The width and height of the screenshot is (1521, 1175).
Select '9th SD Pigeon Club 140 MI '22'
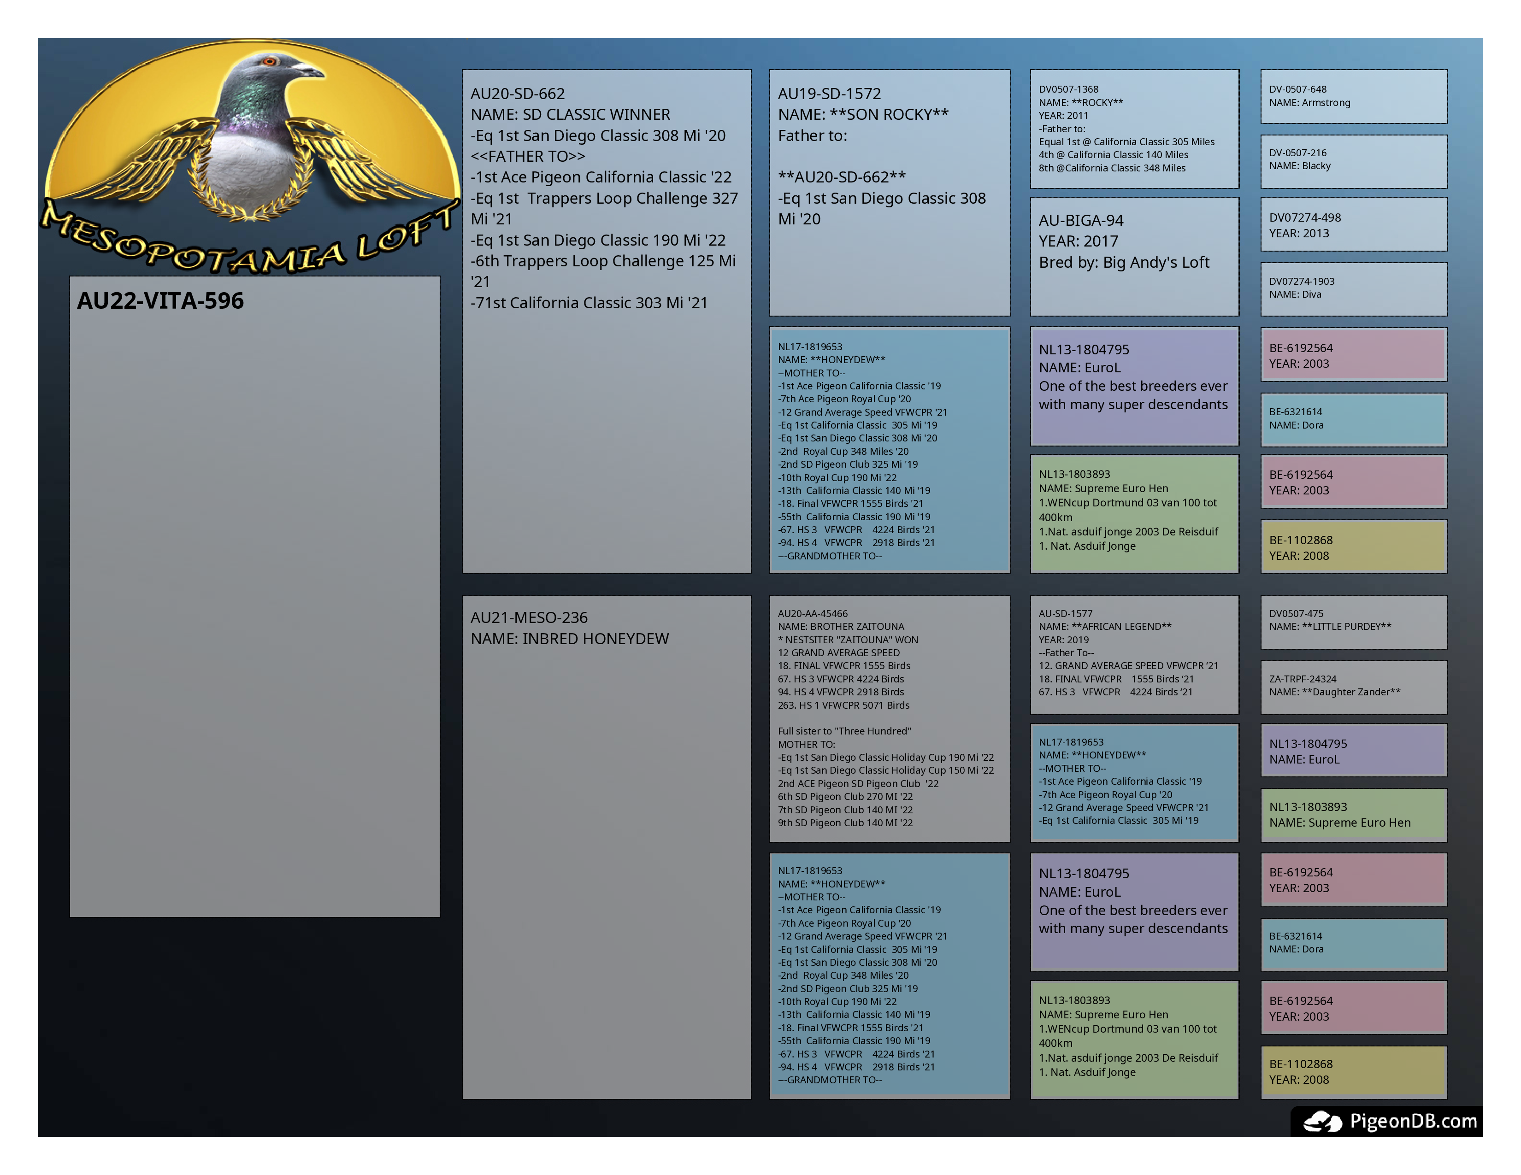click(845, 823)
